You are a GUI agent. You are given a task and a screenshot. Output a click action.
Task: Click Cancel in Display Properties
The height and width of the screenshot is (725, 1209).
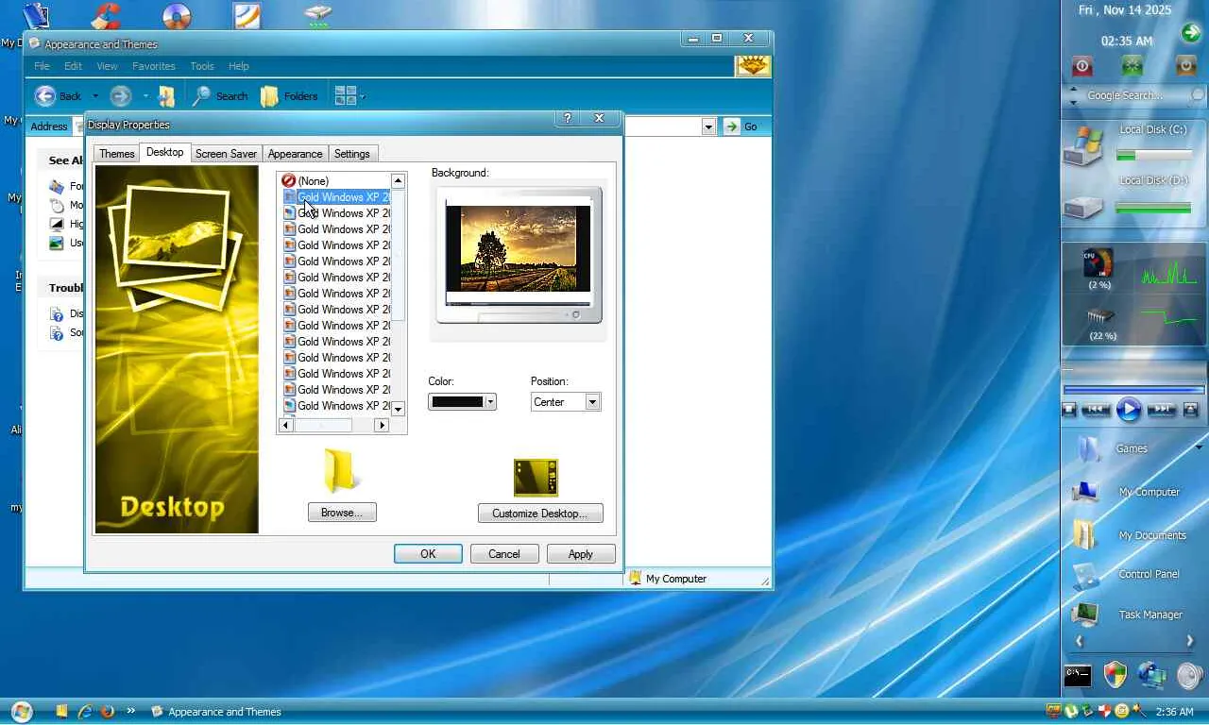[x=504, y=554]
